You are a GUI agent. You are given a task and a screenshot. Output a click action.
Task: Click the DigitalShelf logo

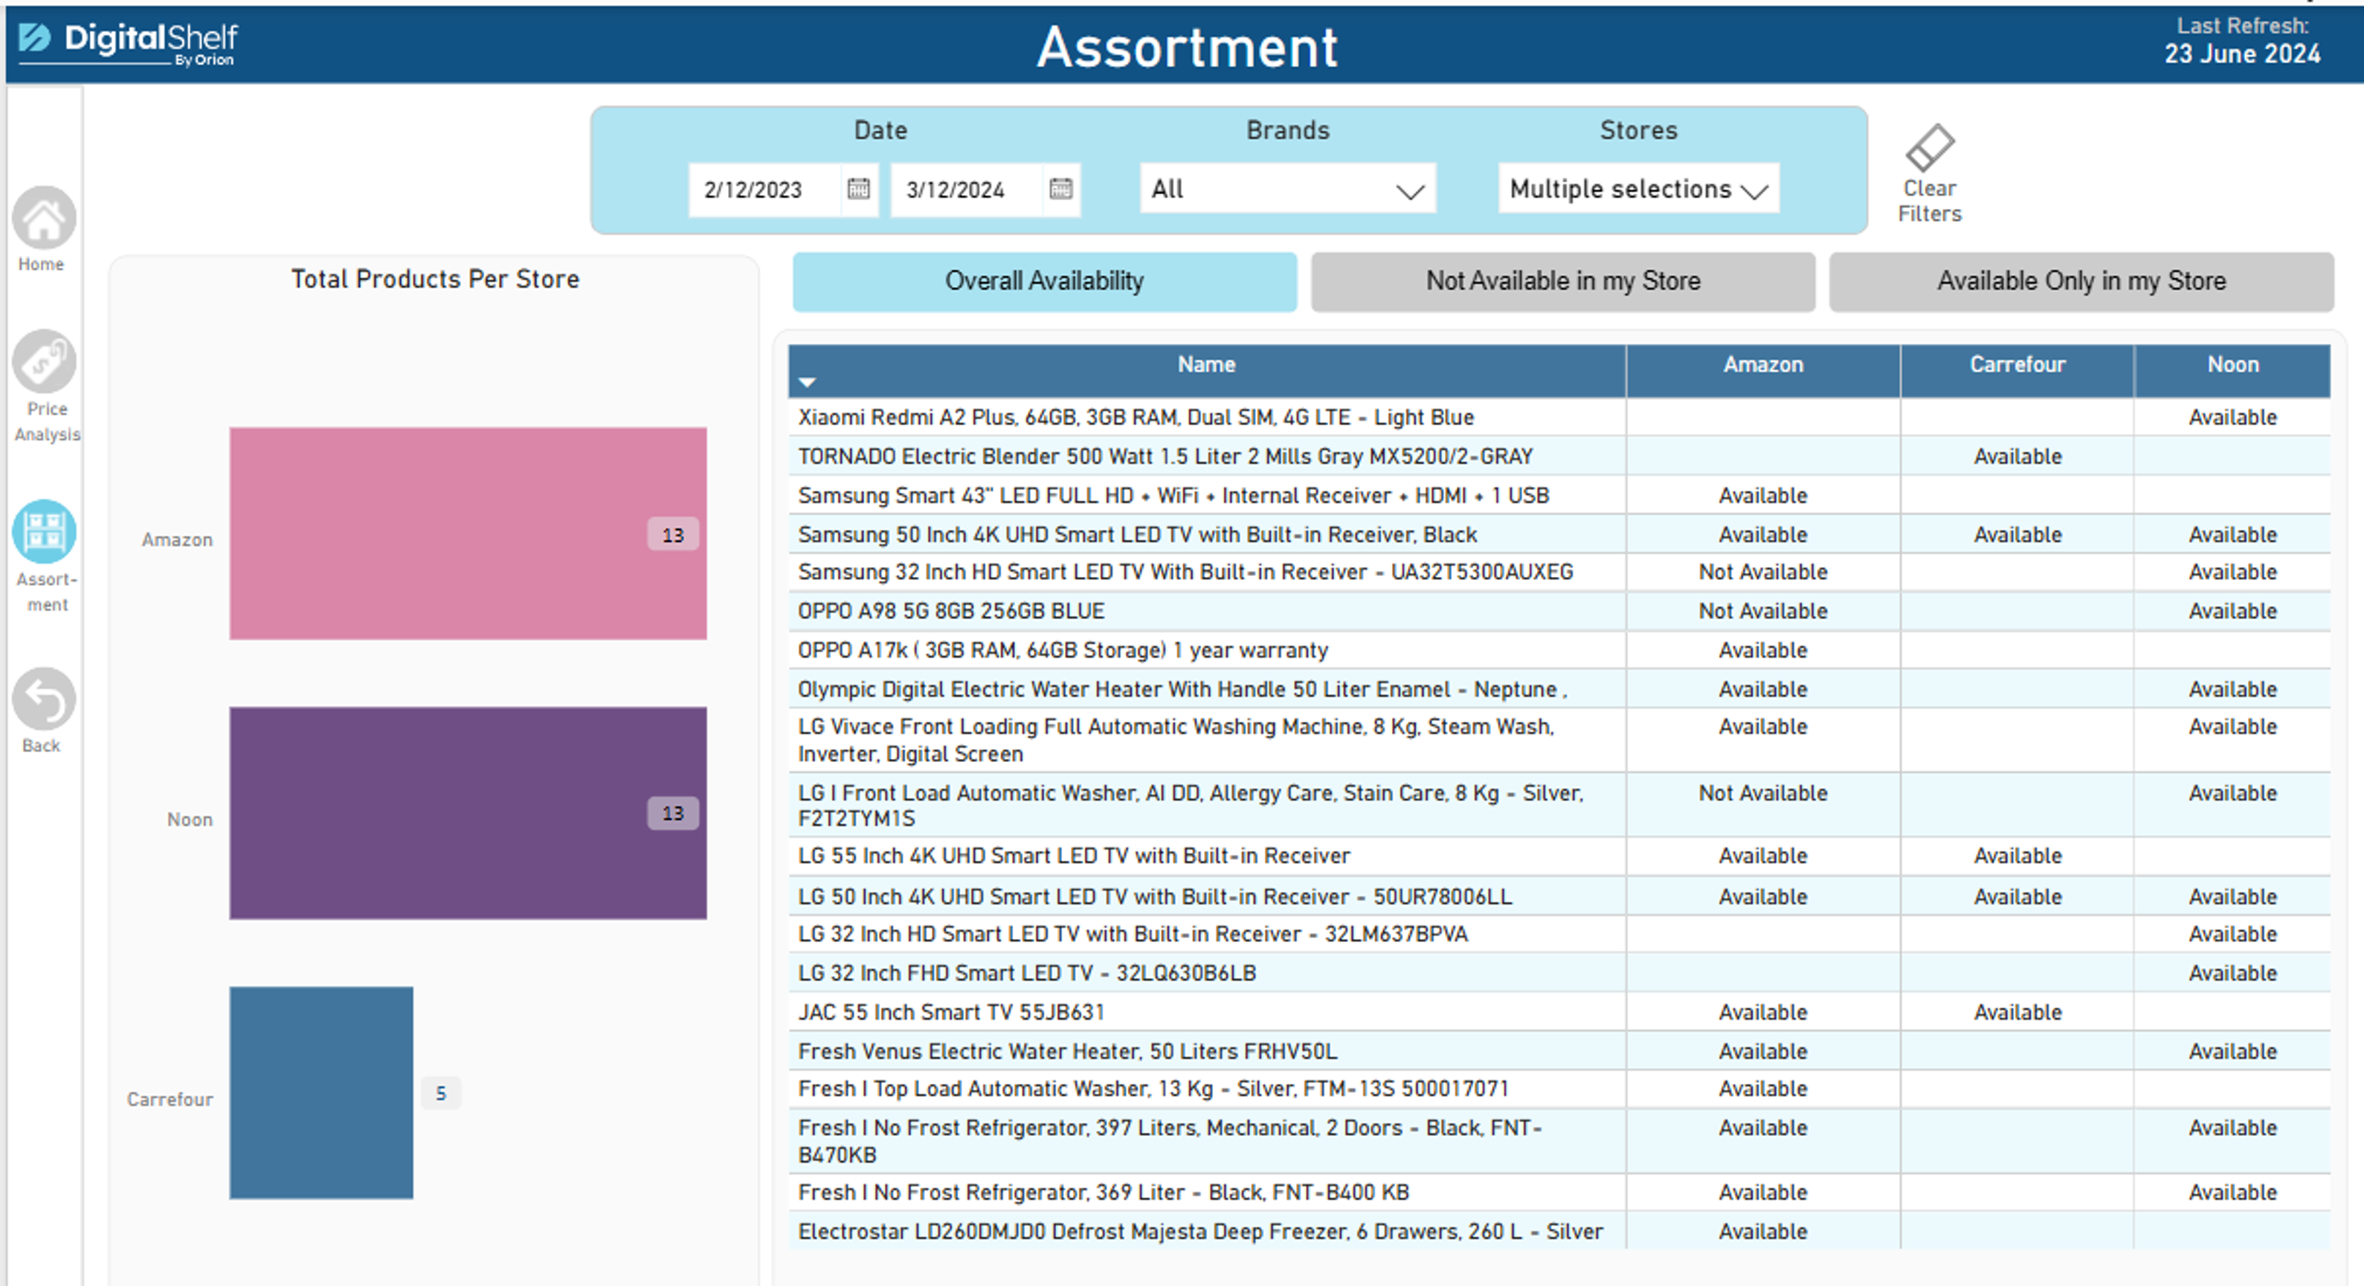tap(129, 42)
